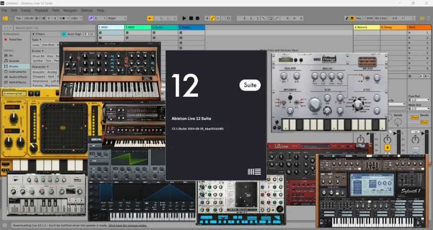The width and height of the screenshot is (433, 230).
Task: Select the Main track header
Action: pyautogui.click(x=419, y=27)
